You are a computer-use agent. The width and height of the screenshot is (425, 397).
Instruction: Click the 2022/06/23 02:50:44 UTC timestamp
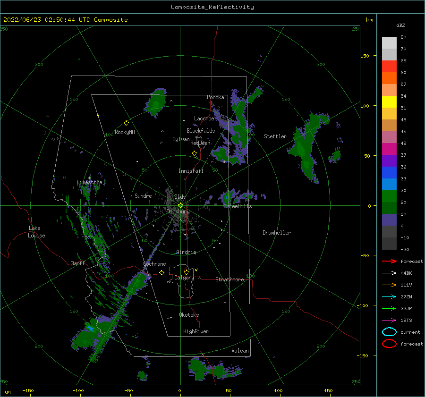tap(41, 20)
